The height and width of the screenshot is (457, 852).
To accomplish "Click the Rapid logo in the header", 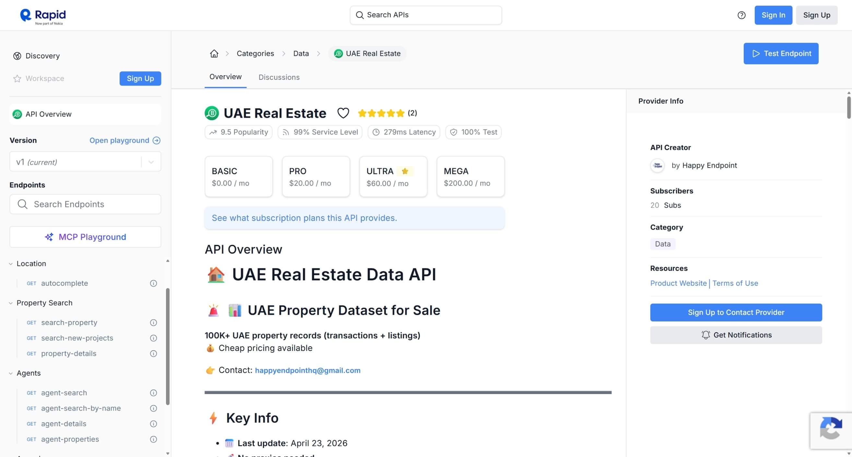I will tap(43, 16).
